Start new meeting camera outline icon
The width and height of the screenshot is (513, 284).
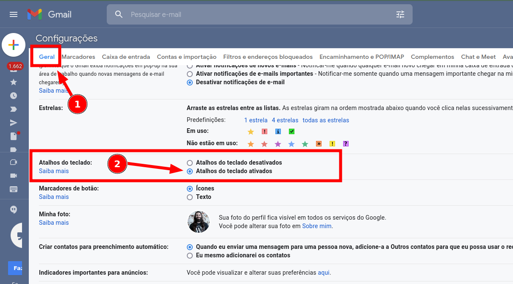coord(14,162)
